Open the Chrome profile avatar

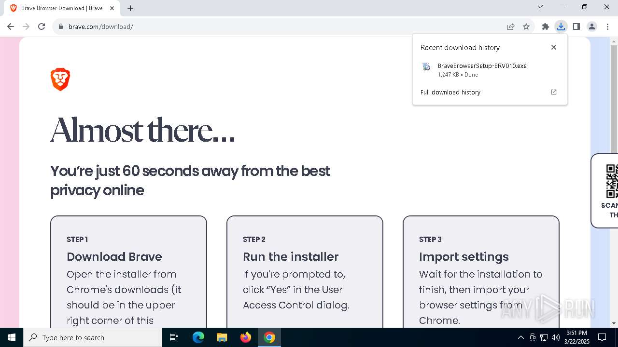tap(592, 27)
